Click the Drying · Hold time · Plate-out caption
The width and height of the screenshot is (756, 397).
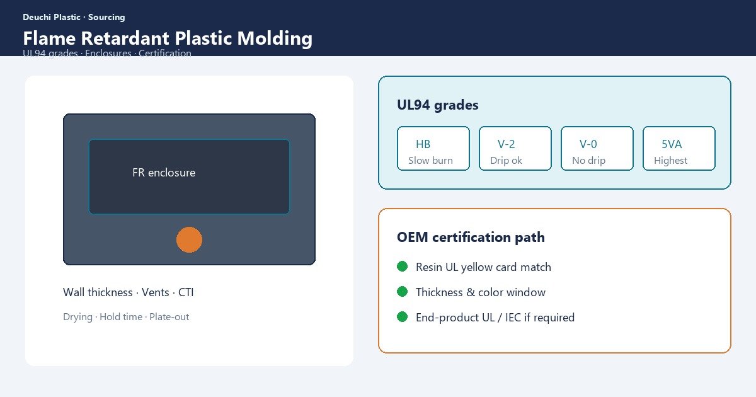point(126,317)
